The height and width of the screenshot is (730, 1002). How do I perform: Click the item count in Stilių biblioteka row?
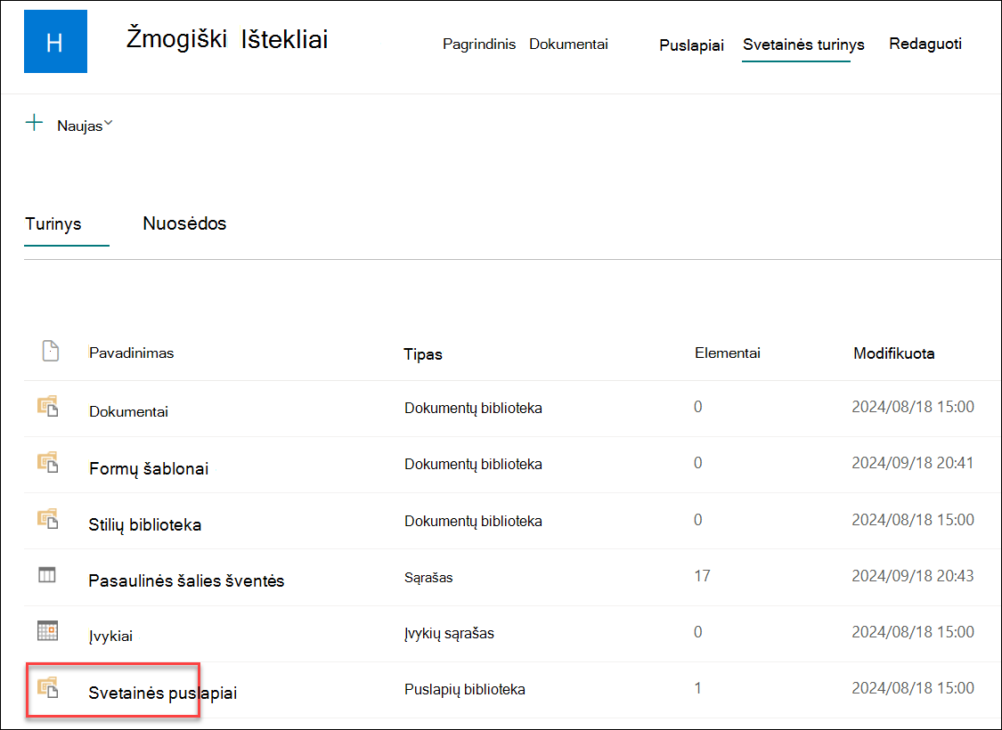pos(697,519)
